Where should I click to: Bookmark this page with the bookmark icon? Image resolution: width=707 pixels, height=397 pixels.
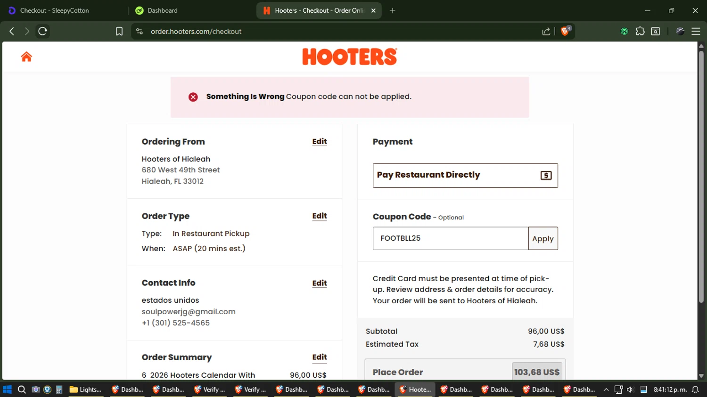[119, 31]
